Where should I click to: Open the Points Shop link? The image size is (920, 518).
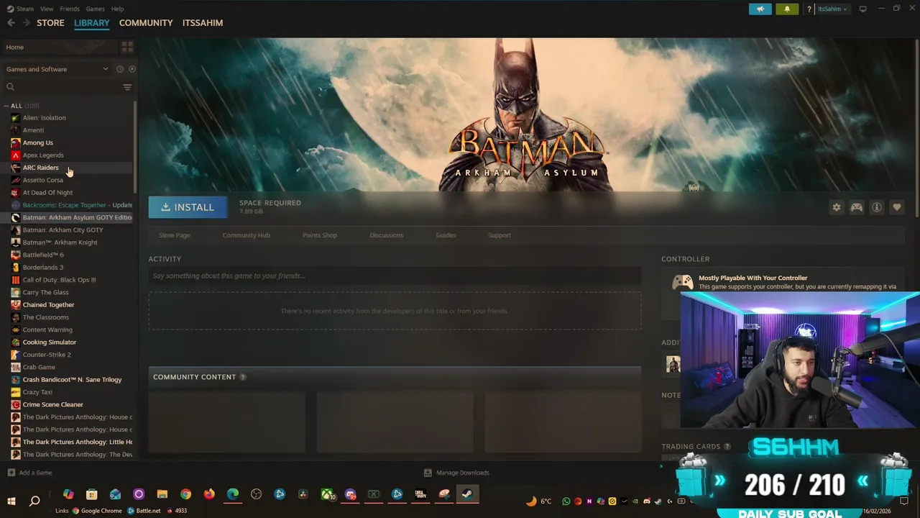tap(320, 235)
